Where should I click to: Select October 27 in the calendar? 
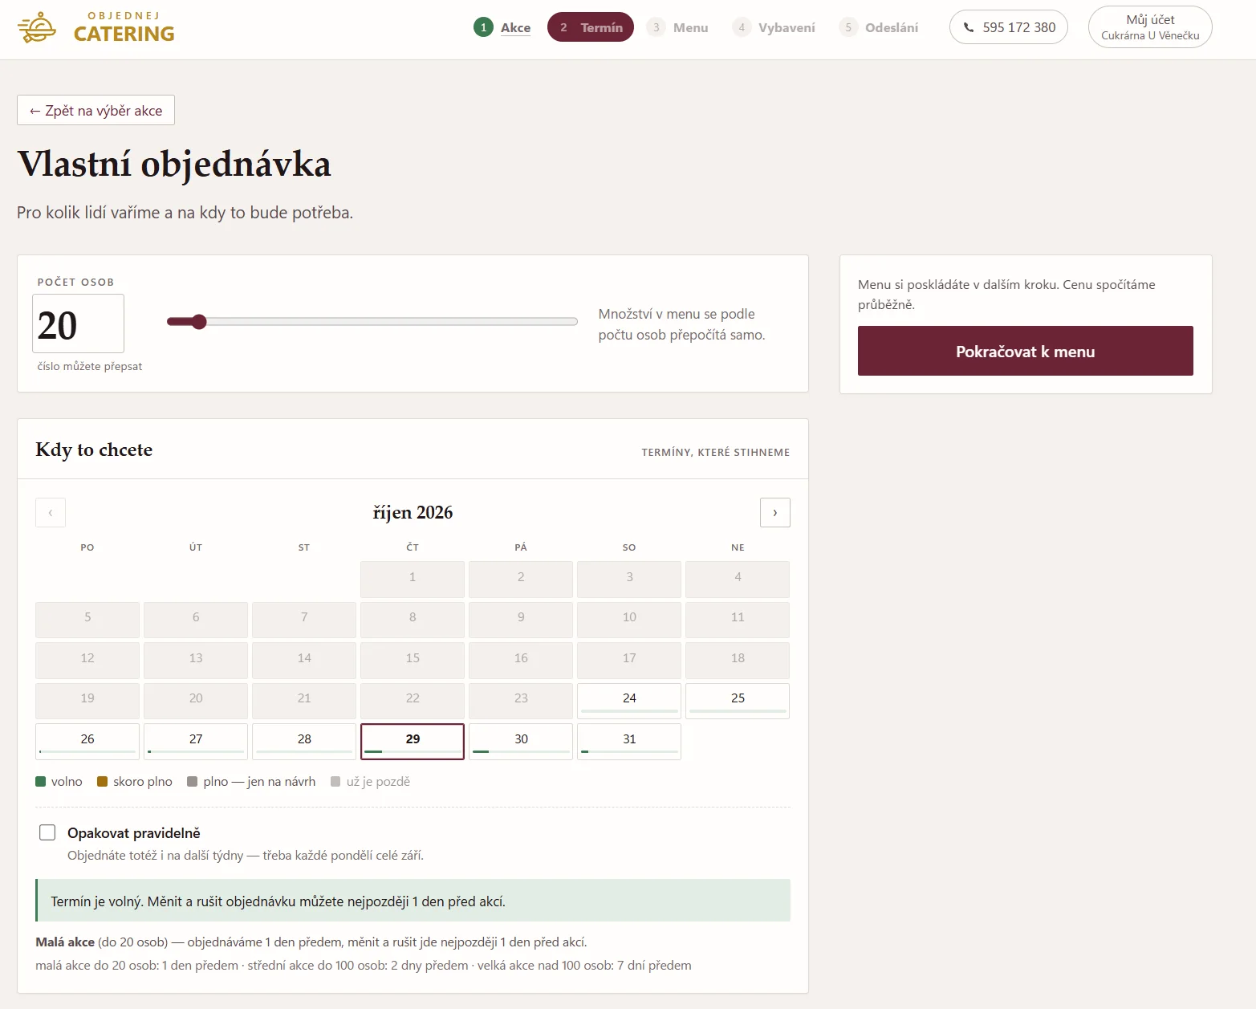tap(196, 741)
